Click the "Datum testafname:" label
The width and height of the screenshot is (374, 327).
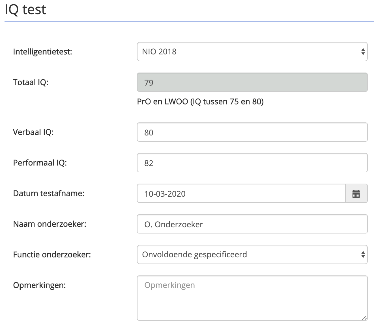[x=49, y=194]
